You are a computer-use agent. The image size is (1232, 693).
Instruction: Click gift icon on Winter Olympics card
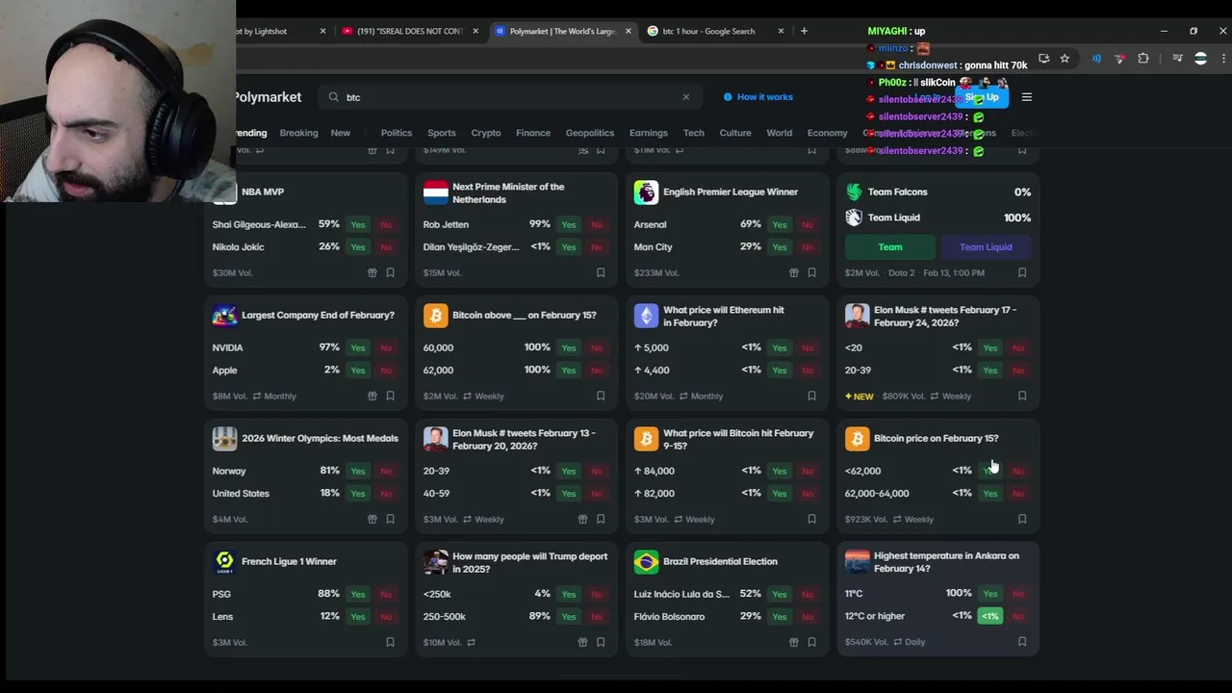pyautogui.click(x=372, y=519)
